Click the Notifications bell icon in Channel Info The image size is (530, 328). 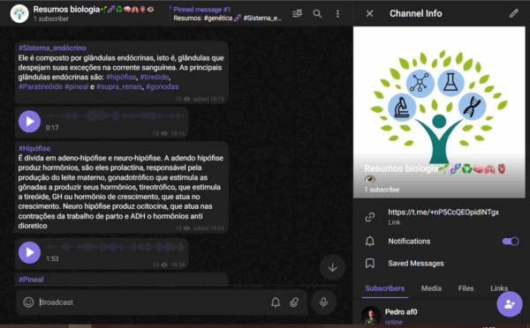(x=370, y=242)
